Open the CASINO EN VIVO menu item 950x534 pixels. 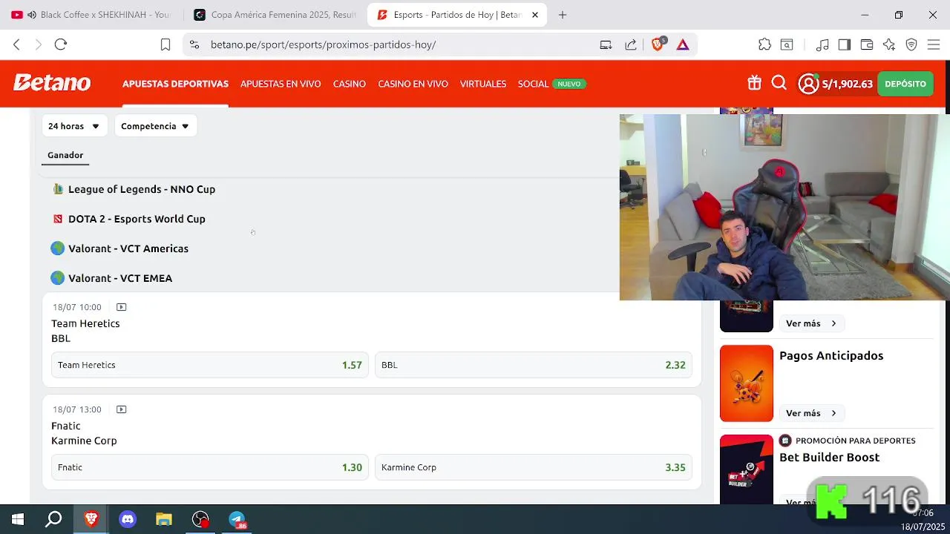[x=413, y=84]
